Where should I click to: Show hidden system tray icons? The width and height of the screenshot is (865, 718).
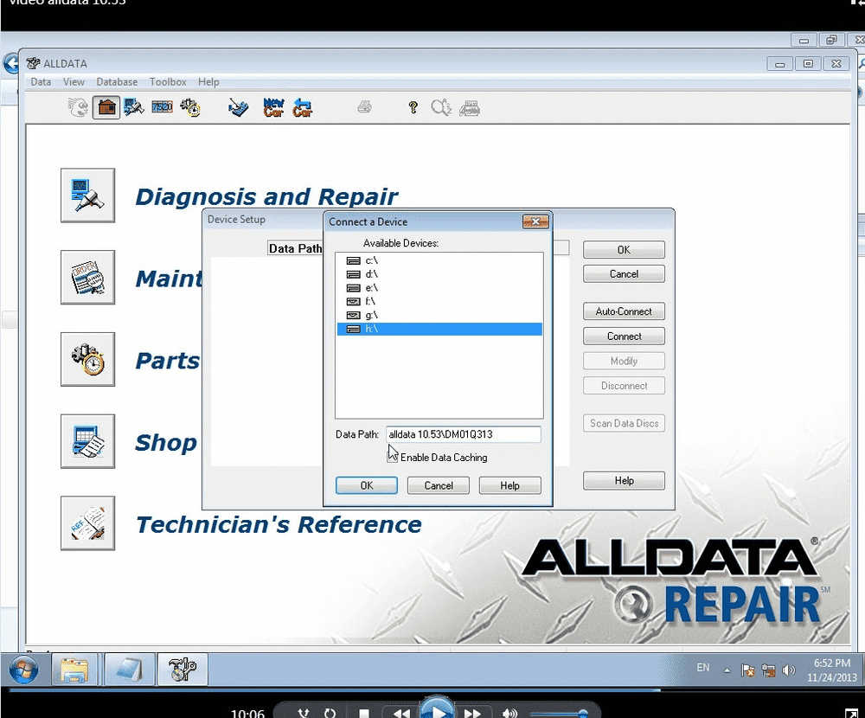pyautogui.click(x=727, y=670)
